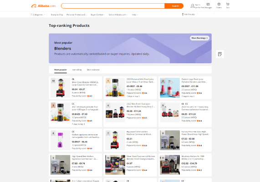The image size is (260, 182).
Task: Switch to the Hot selling tab
Action: point(77,70)
